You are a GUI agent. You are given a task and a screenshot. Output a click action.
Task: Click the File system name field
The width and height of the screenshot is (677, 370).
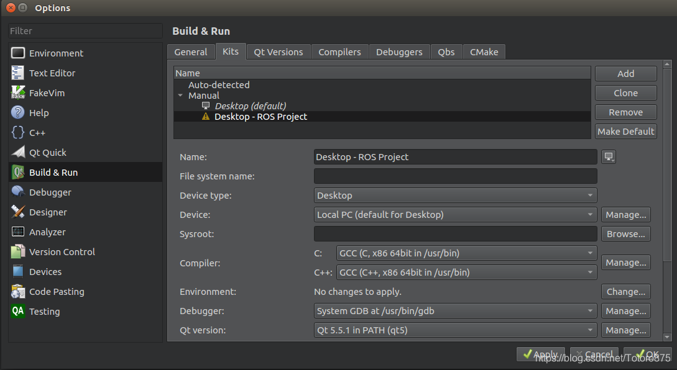pyautogui.click(x=455, y=176)
